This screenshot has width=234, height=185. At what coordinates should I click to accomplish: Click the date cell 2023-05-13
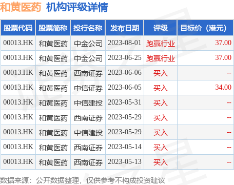tap(125, 161)
